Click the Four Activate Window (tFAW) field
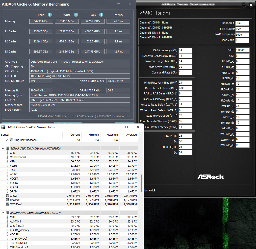Image resolution: width=256 pixels, height=249 pixels. pyautogui.click(x=185, y=121)
